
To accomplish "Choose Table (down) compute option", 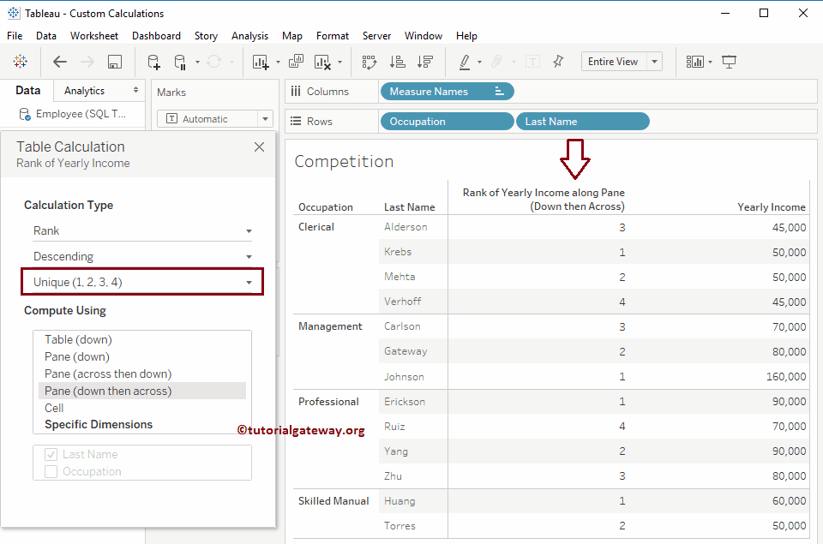I will [x=78, y=339].
